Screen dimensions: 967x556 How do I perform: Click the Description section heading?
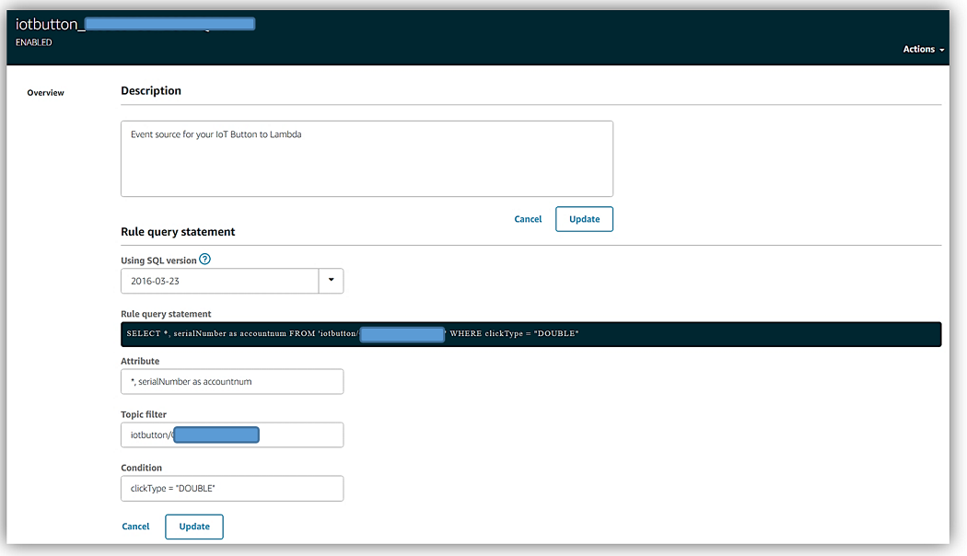point(151,91)
